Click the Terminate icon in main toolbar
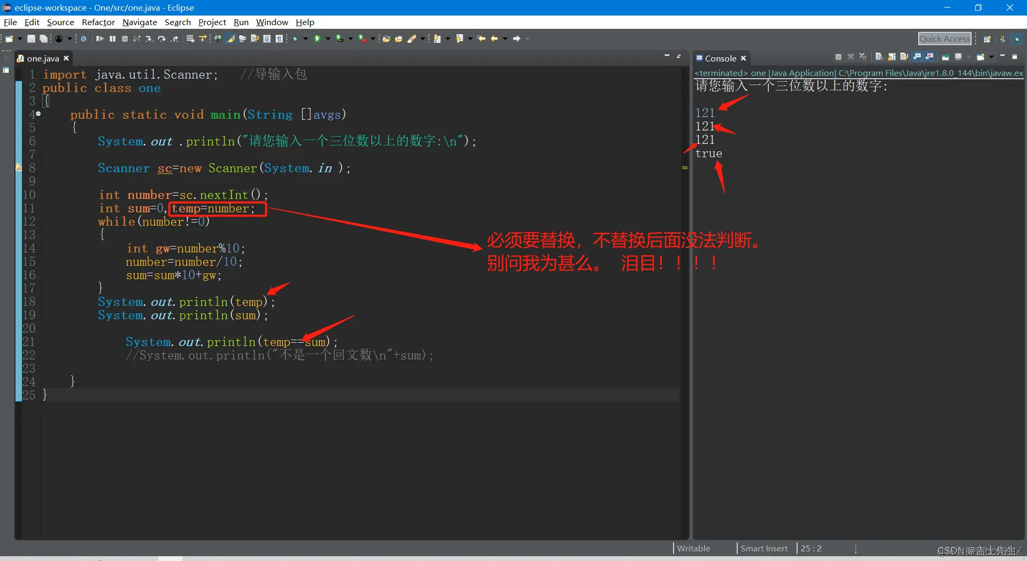 click(x=125, y=39)
